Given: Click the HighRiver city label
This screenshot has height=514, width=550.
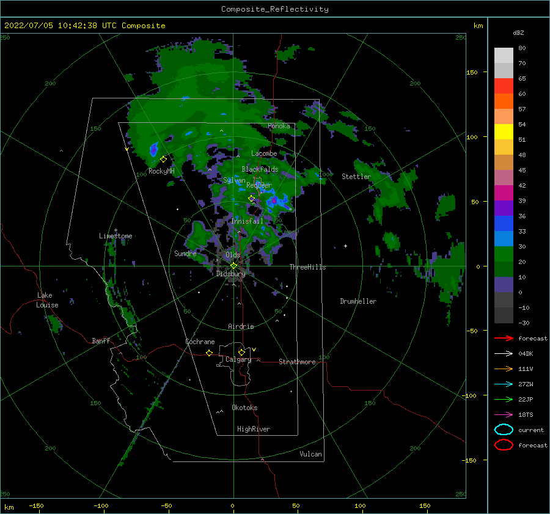Looking at the screenshot, I should 254,429.
